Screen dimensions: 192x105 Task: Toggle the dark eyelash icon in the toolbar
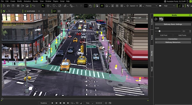(86, 6)
